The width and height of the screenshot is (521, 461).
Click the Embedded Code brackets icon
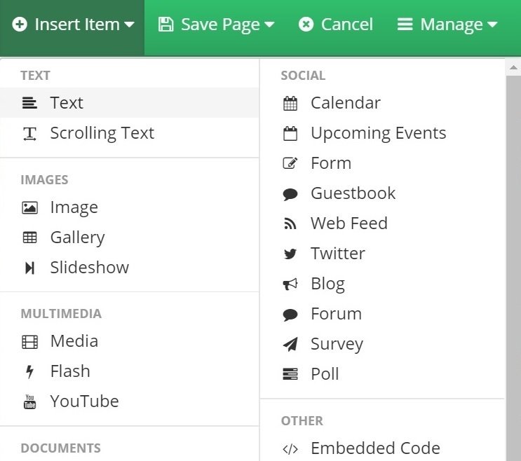click(290, 448)
